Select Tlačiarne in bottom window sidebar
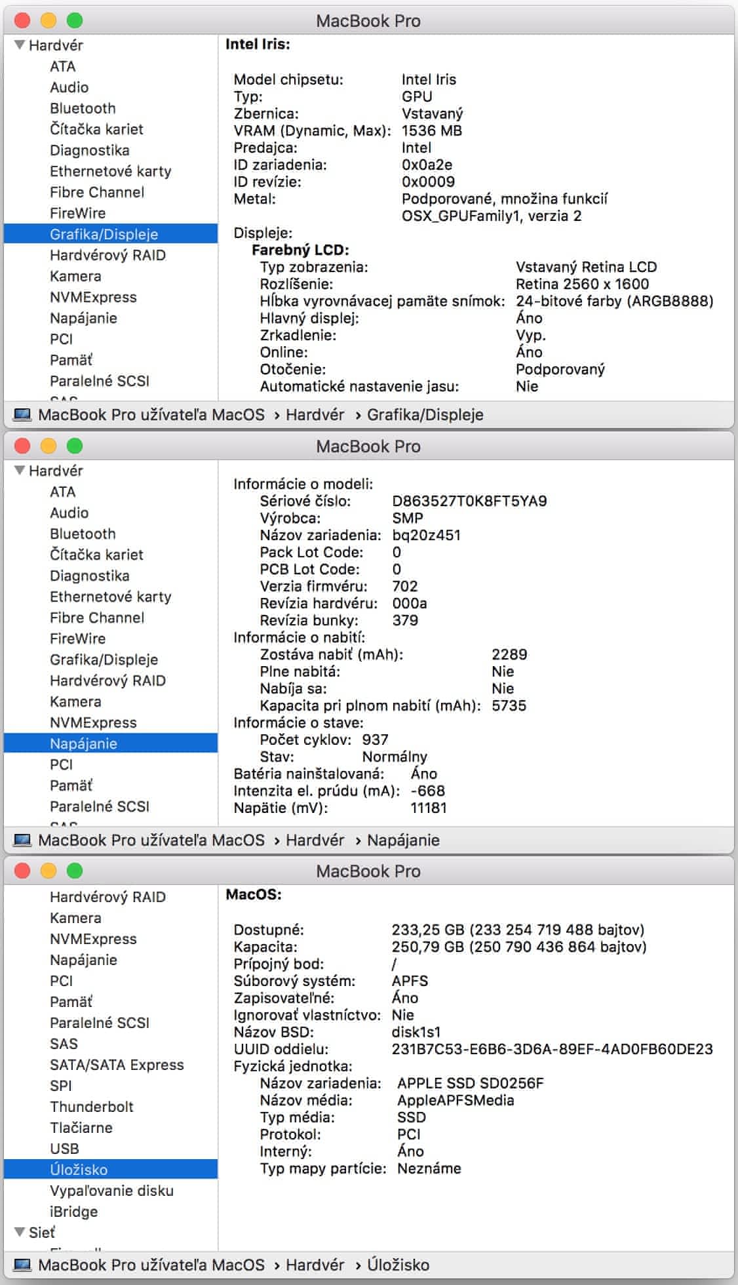 pyautogui.click(x=81, y=1128)
